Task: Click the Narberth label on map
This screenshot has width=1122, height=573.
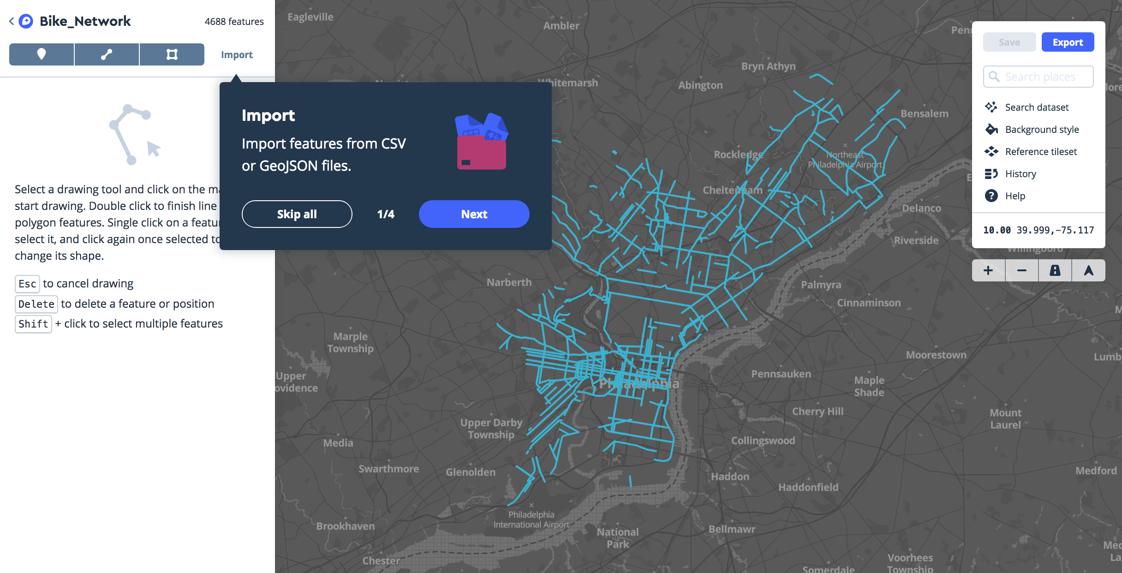Action: 509,282
